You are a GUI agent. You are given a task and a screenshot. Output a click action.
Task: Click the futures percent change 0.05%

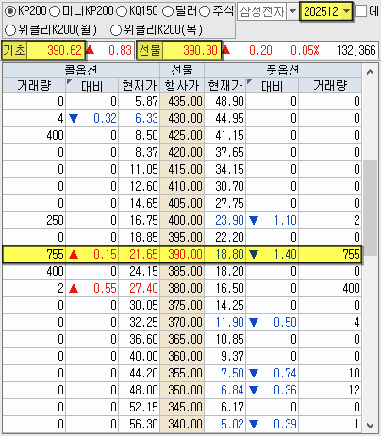click(x=305, y=50)
